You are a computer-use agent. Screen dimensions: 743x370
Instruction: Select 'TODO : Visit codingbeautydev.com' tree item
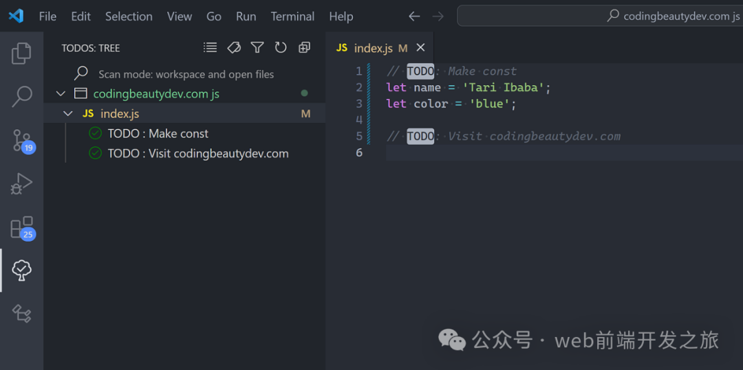coord(198,153)
